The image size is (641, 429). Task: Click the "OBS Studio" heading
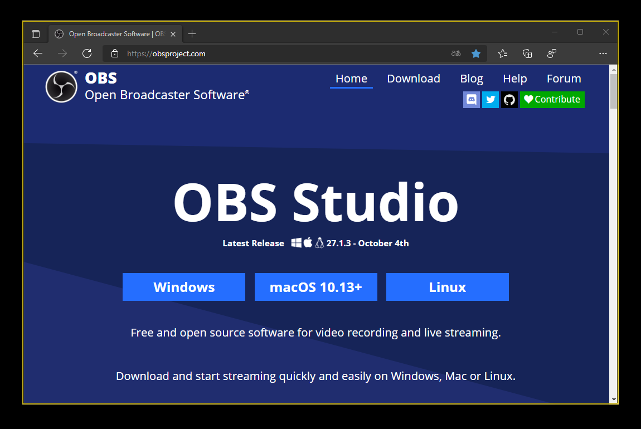click(x=315, y=202)
